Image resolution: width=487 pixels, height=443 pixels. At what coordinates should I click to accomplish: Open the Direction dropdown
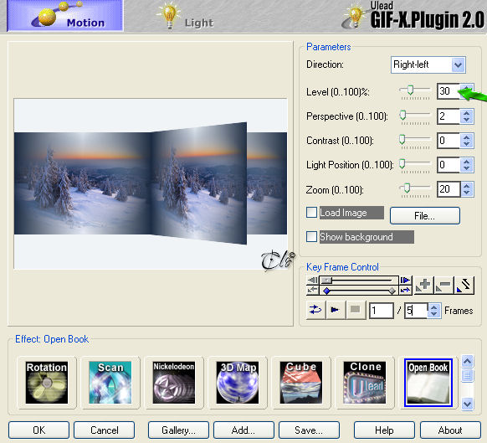coord(428,64)
